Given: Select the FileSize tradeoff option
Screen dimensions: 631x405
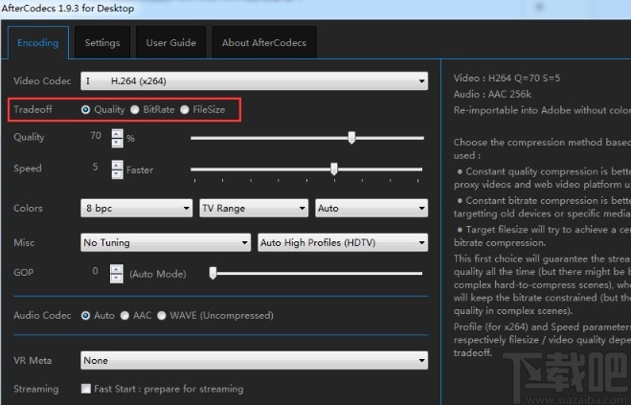Looking at the screenshot, I should 185,110.
